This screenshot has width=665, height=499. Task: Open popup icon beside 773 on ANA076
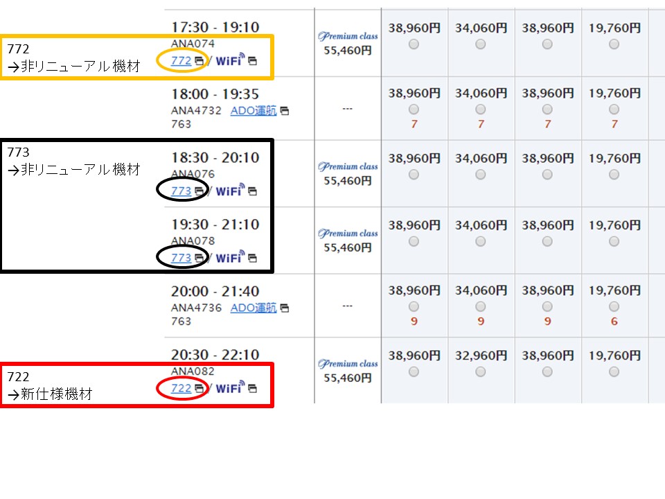click(x=199, y=191)
